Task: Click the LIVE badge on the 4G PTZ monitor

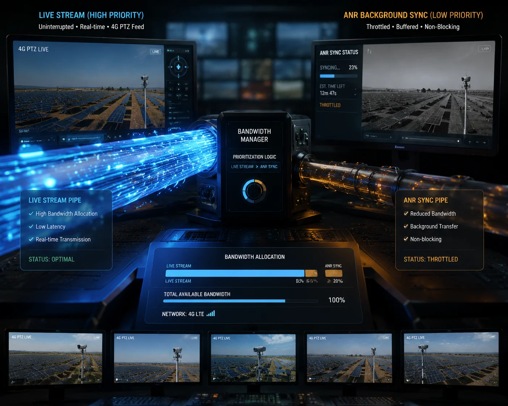Action: (155, 52)
